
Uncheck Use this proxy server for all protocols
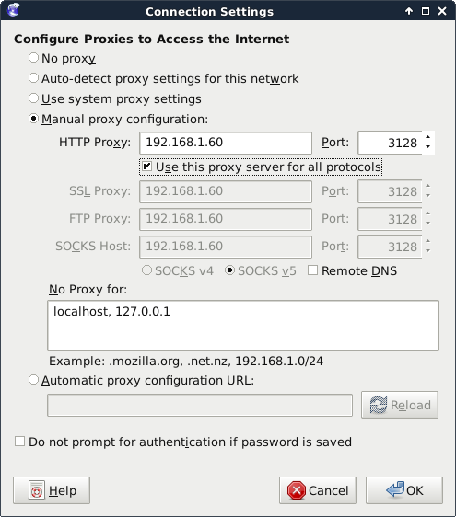[146, 167]
